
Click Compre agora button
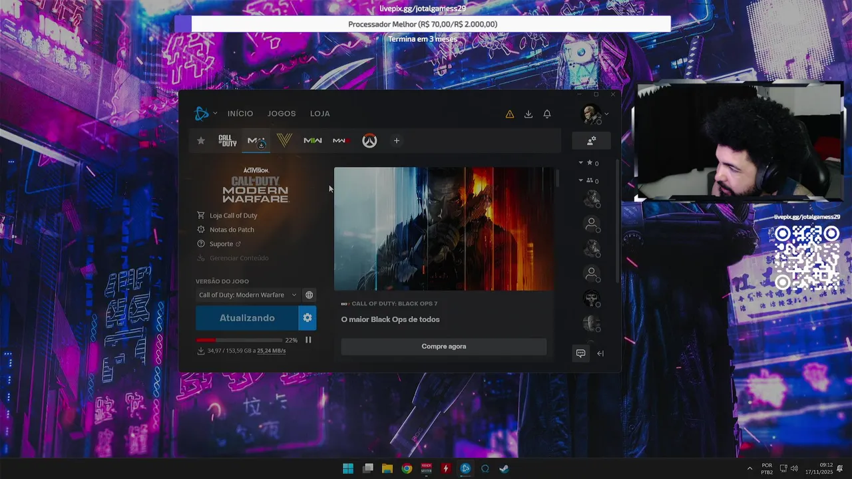pyautogui.click(x=444, y=347)
